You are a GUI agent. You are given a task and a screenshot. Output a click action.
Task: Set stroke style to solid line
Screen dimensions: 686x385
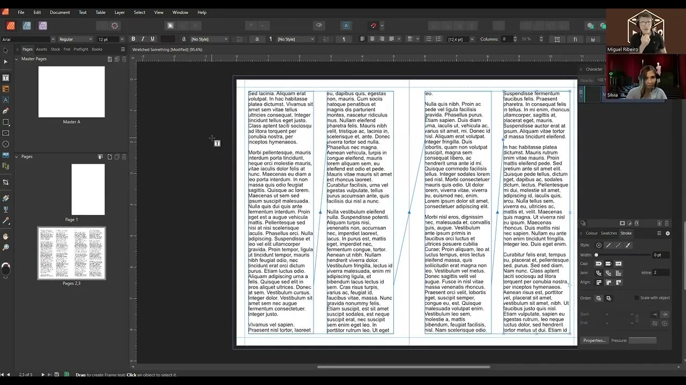click(x=608, y=245)
